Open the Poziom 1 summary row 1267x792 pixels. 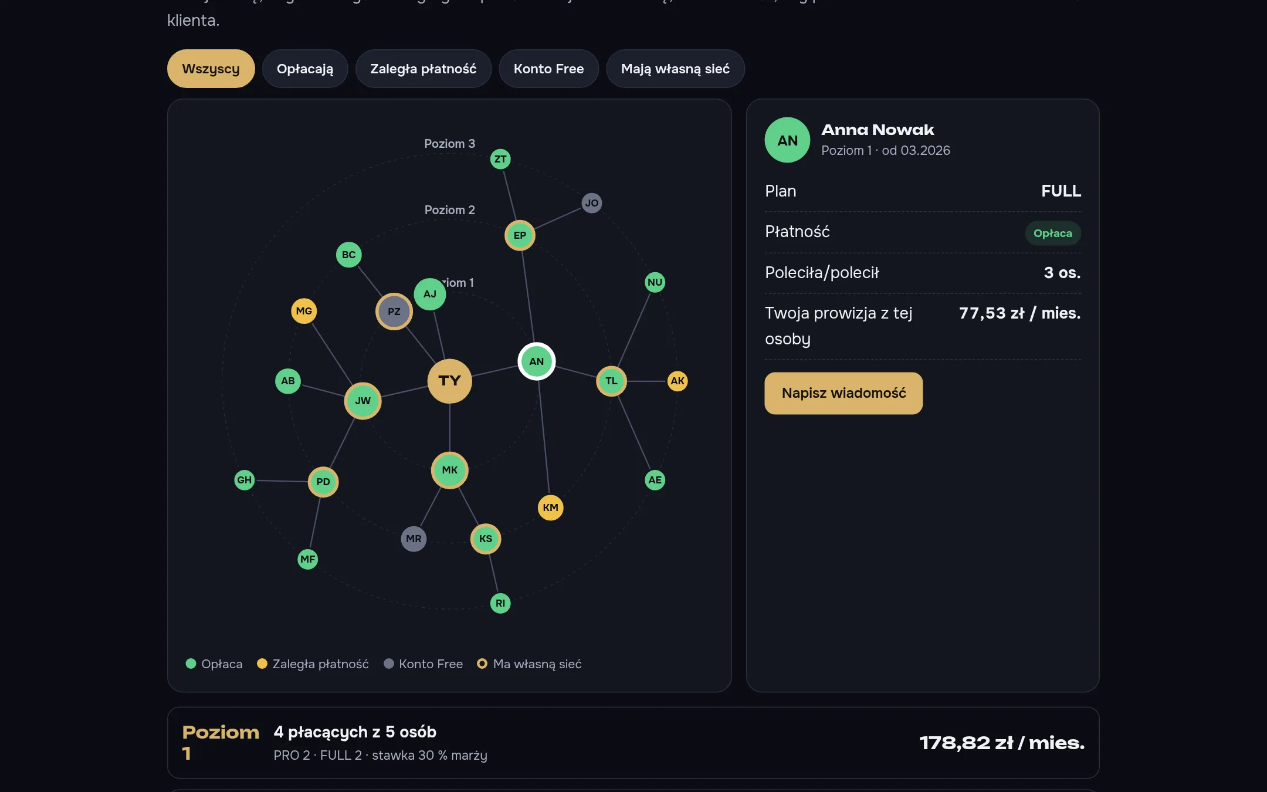(x=633, y=743)
